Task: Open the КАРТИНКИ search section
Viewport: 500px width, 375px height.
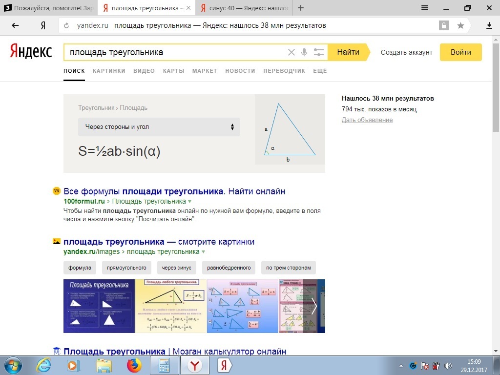Action: click(109, 71)
